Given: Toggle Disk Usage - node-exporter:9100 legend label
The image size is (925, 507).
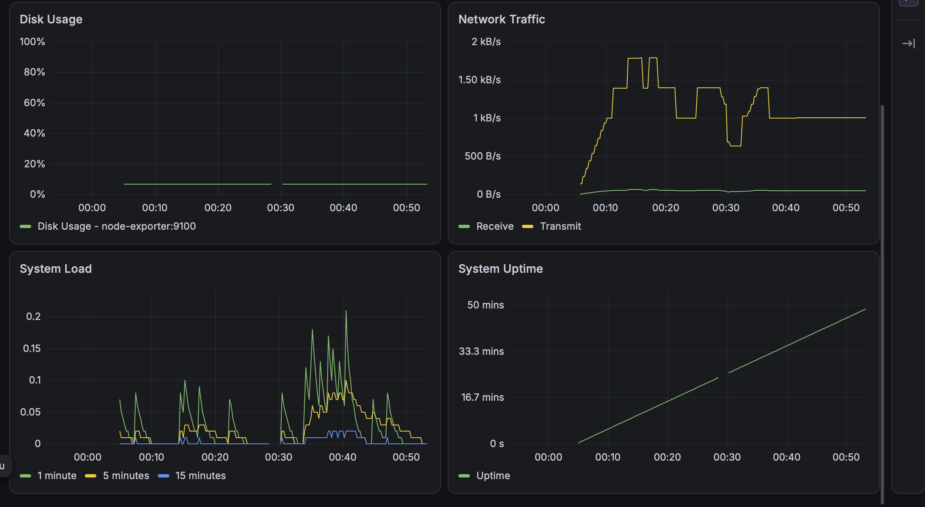Looking at the screenshot, I should [x=116, y=226].
